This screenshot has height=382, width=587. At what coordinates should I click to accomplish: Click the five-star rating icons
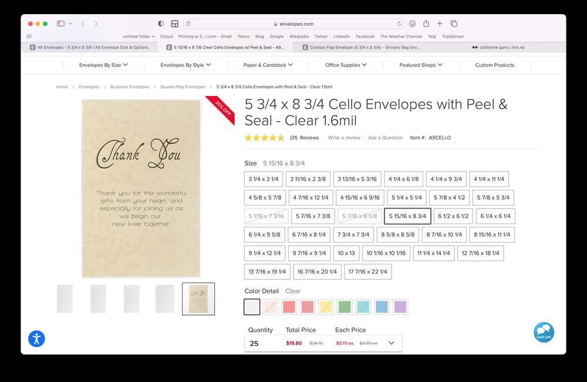(x=264, y=138)
